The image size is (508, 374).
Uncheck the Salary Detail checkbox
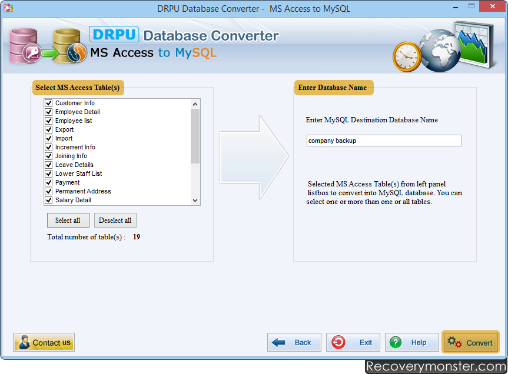[49, 201]
